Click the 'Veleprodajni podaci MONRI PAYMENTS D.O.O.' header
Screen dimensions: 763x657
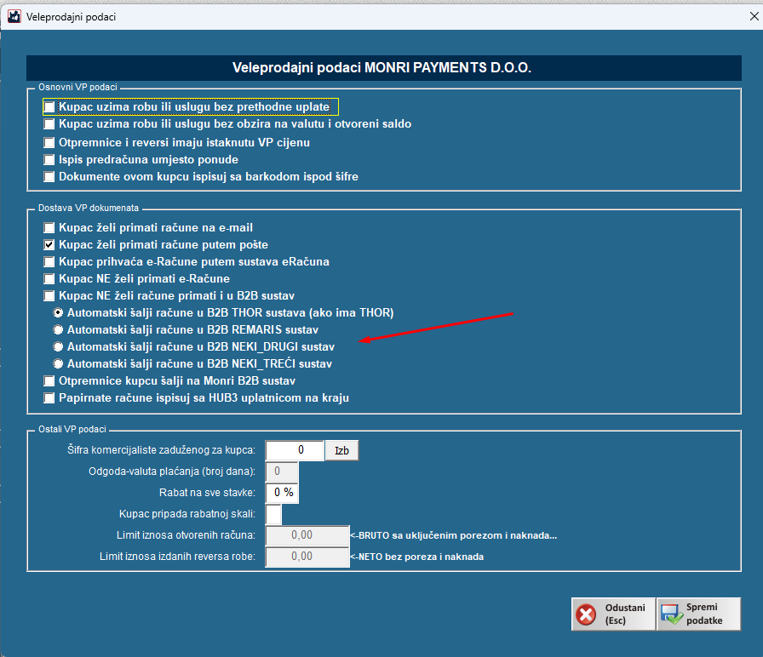click(x=383, y=67)
